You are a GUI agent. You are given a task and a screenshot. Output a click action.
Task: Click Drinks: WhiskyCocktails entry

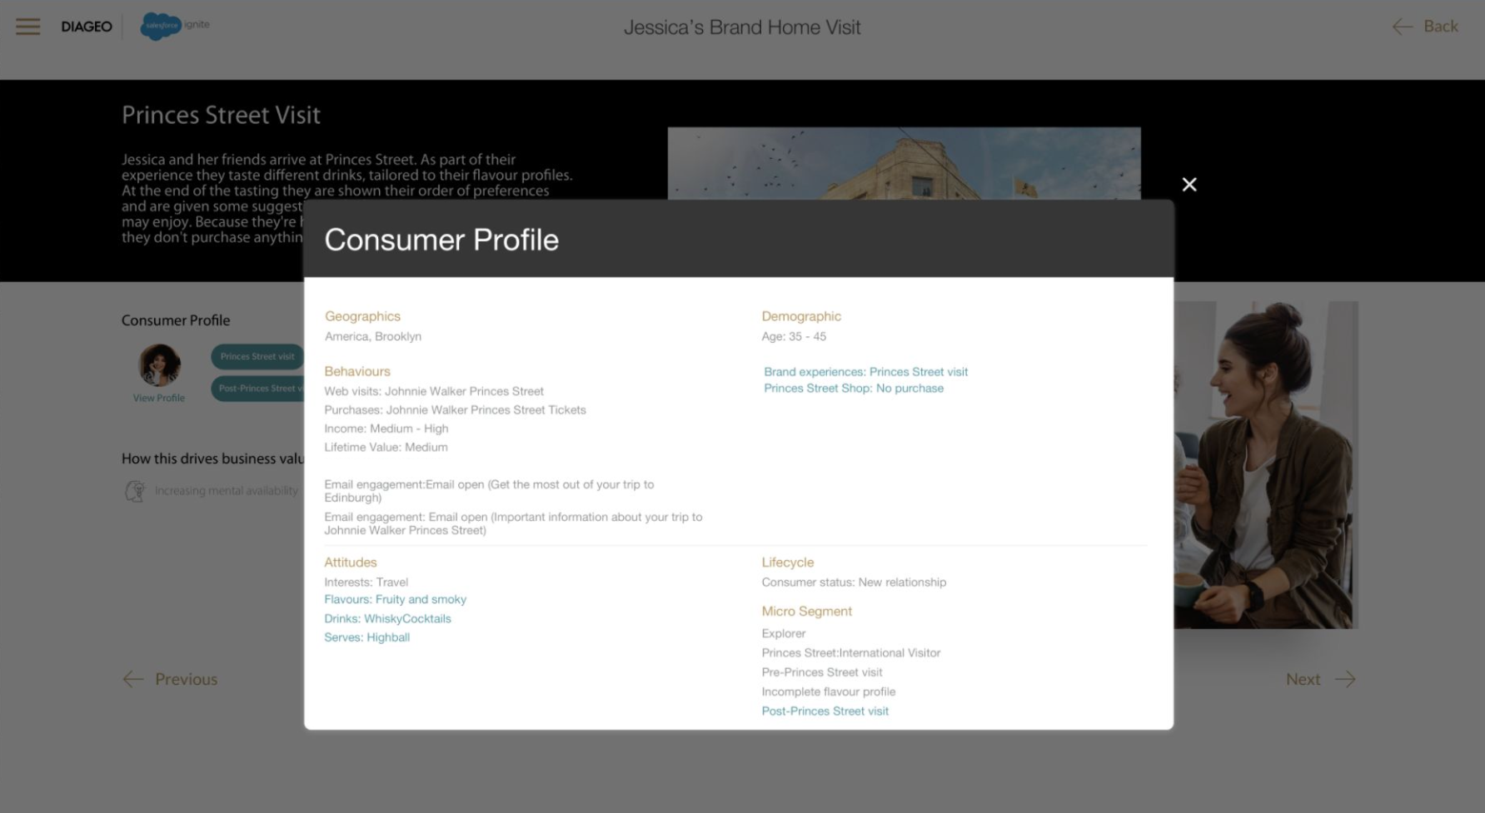tap(387, 618)
